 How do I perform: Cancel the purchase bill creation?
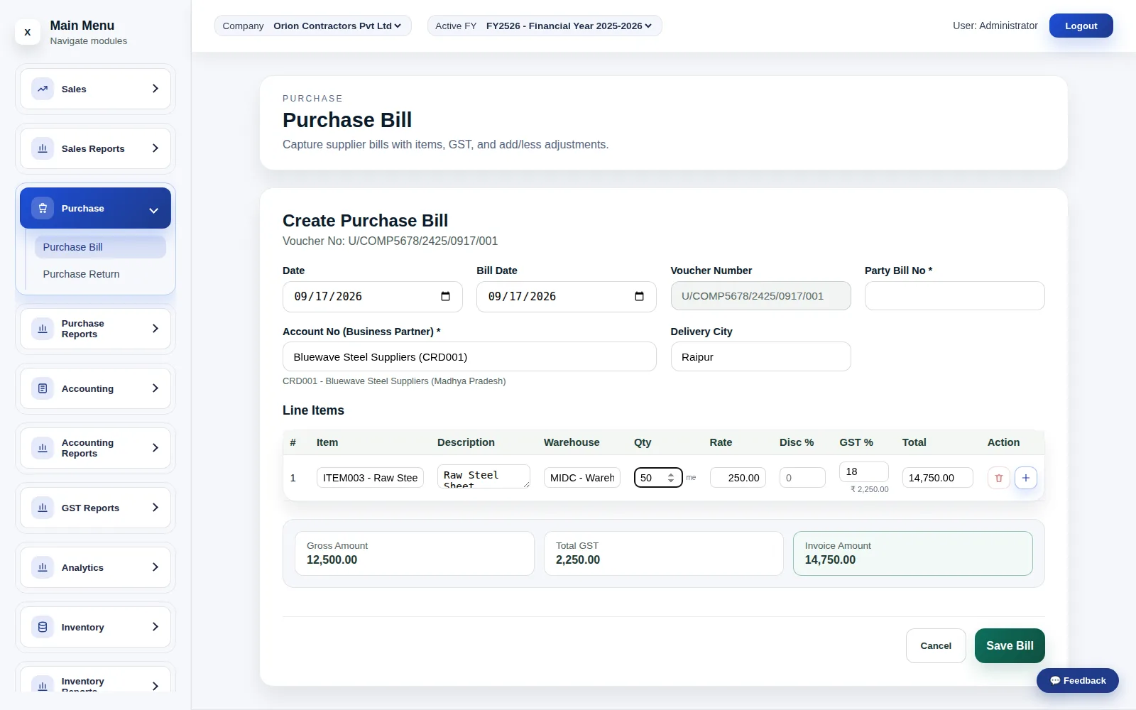(936, 645)
